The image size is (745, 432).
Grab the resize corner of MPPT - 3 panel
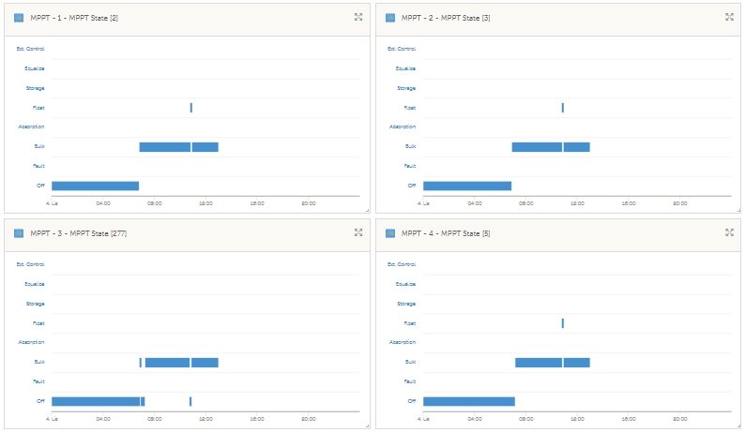[x=367, y=425]
